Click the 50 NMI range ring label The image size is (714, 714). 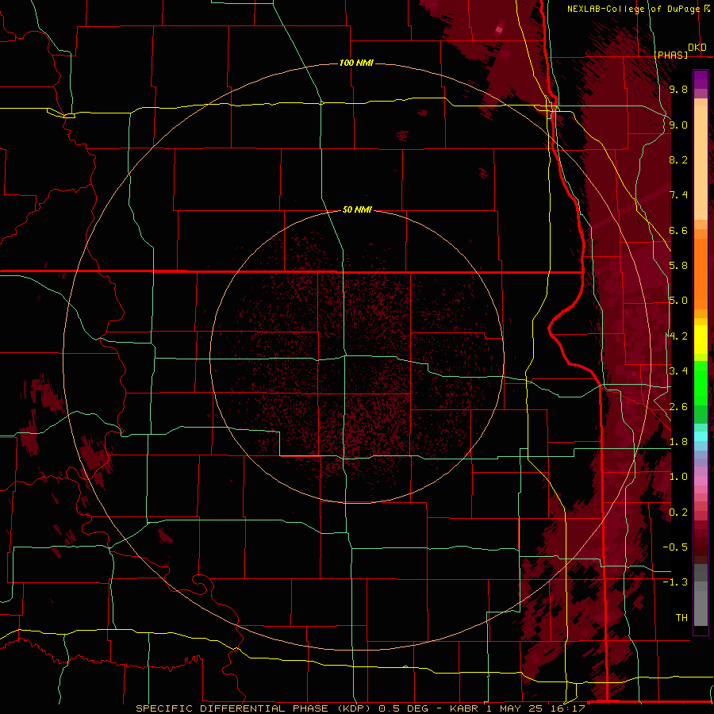[x=358, y=210]
